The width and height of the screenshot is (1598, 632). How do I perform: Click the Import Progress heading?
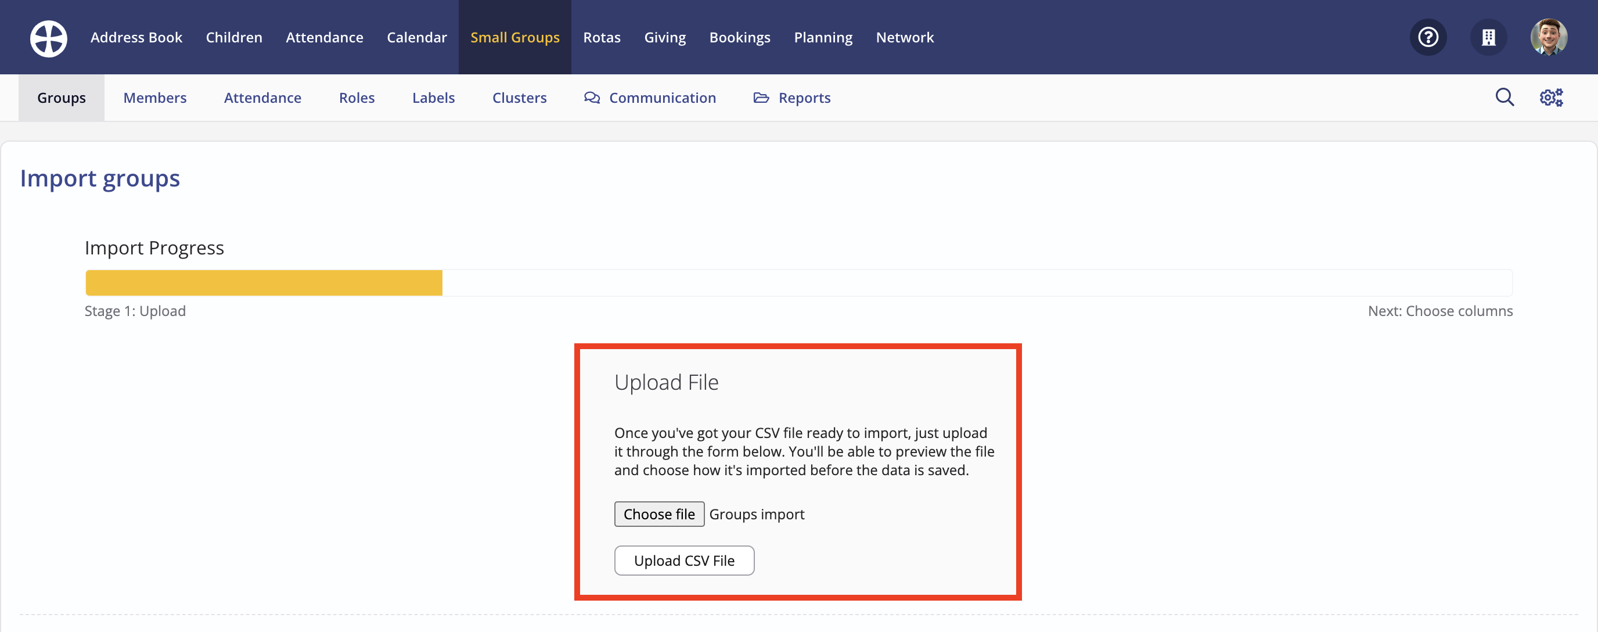[x=154, y=249]
